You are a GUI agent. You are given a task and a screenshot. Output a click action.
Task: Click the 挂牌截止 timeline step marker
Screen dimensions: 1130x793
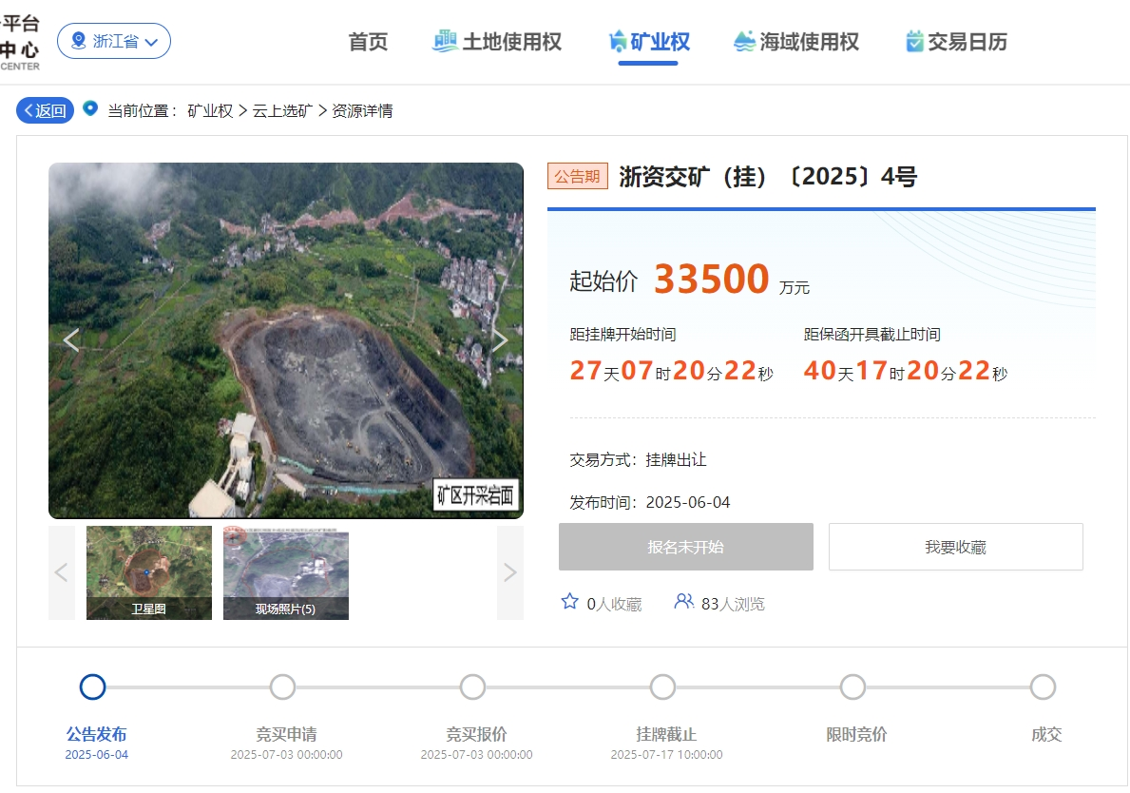(x=662, y=687)
